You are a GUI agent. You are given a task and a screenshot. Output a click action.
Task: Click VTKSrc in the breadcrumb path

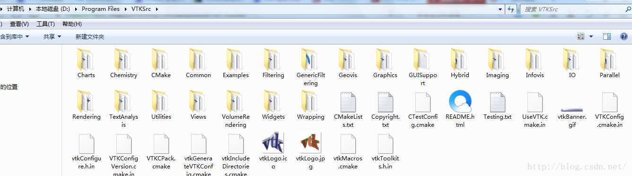tap(141, 9)
